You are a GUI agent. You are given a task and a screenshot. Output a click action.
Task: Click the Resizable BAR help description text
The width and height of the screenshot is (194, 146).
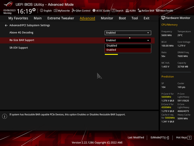coord(67,114)
